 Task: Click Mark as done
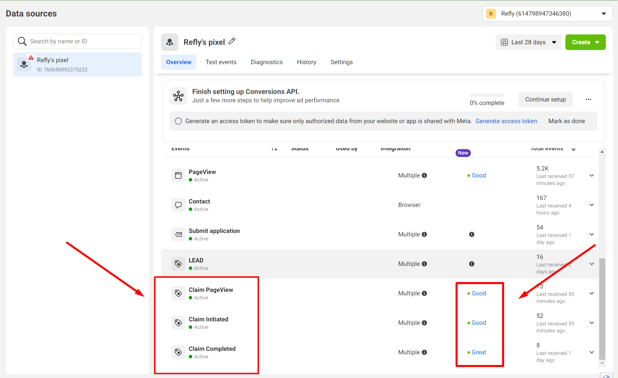coord(567,121)
